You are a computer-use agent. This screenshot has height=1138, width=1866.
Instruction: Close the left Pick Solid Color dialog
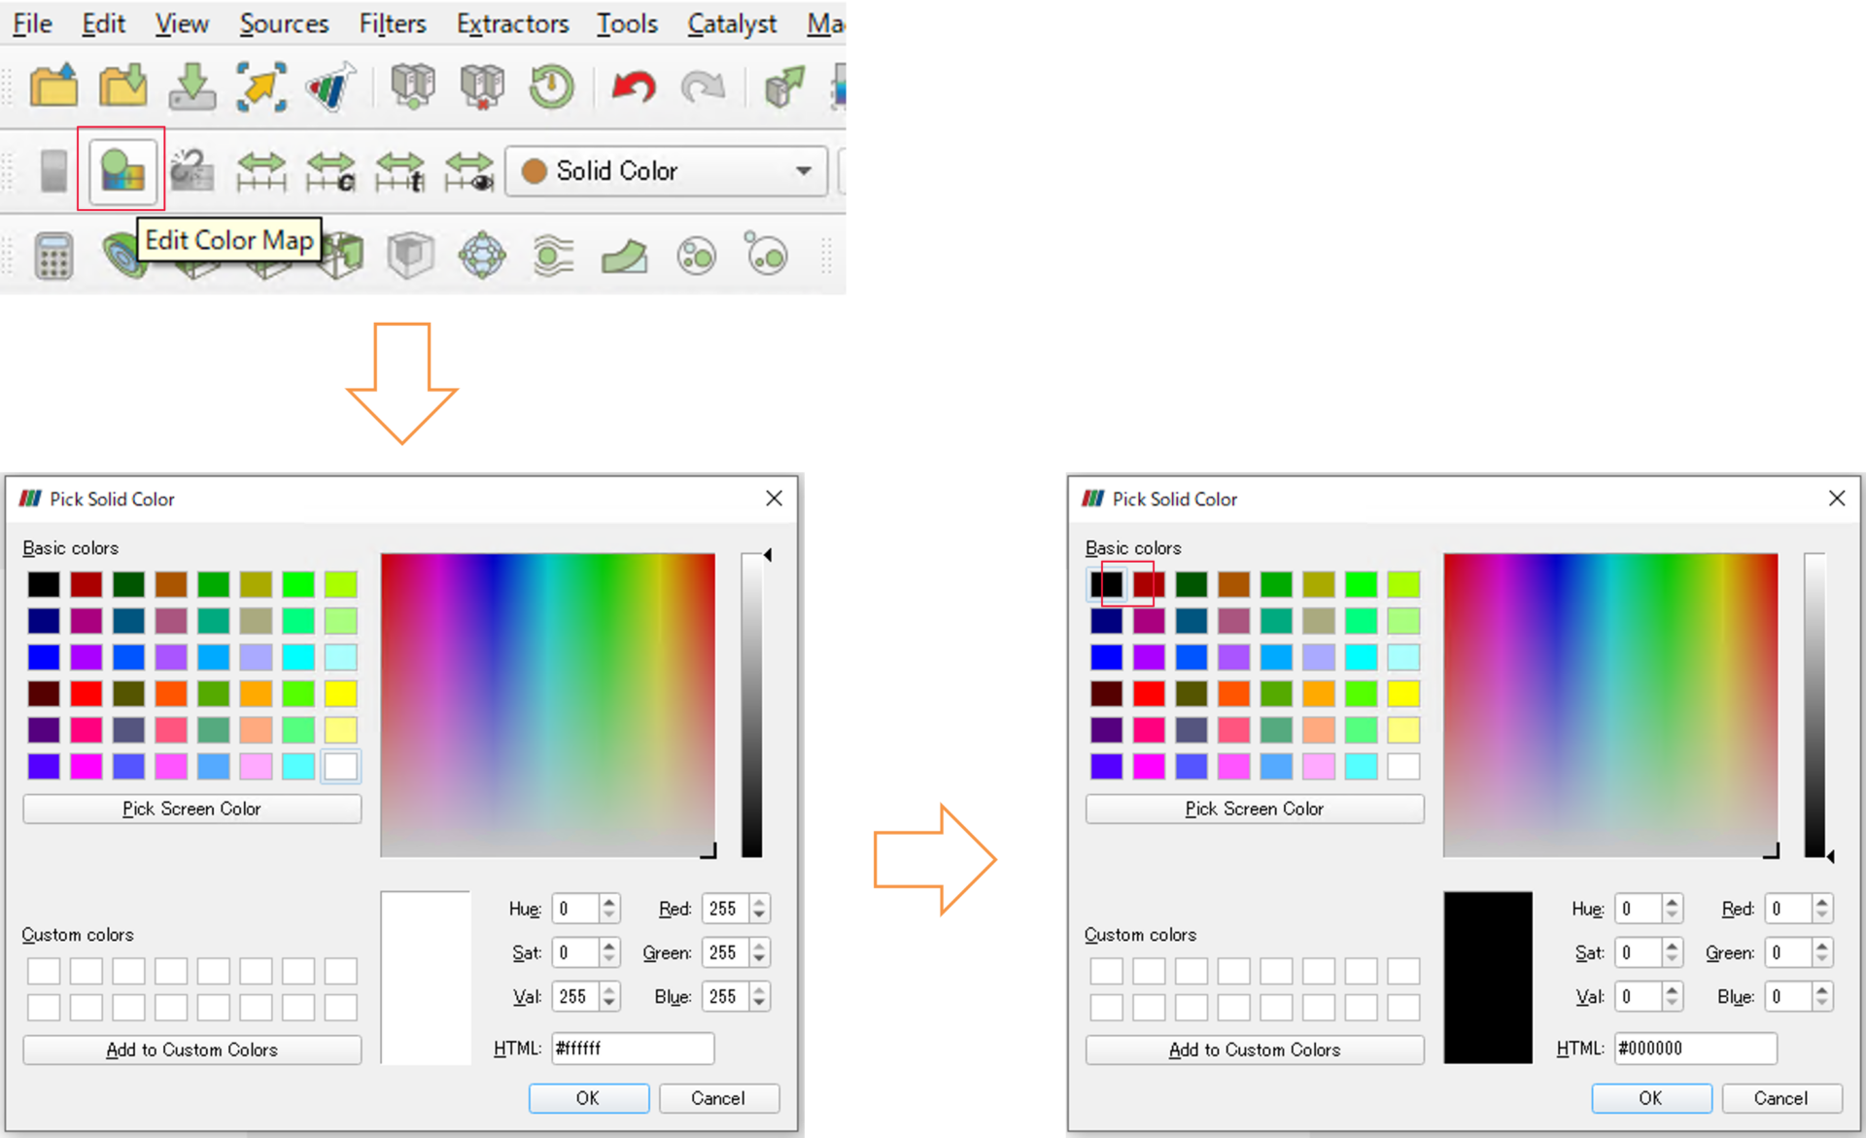[x=774, y=499]
